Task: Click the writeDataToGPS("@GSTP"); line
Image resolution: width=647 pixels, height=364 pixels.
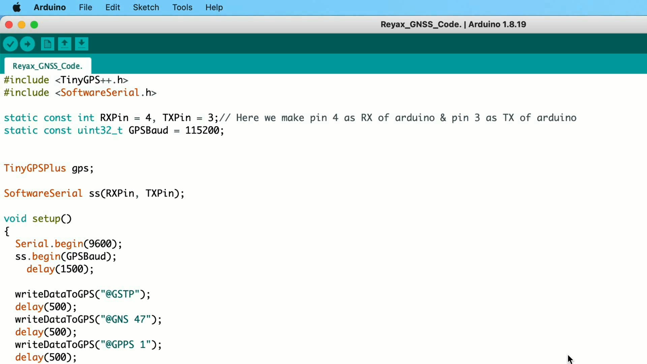Action: tap(83, 295)
